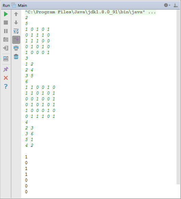Close the Run tab with red X
Screen dimensions: 181x199
click(6, 78)
